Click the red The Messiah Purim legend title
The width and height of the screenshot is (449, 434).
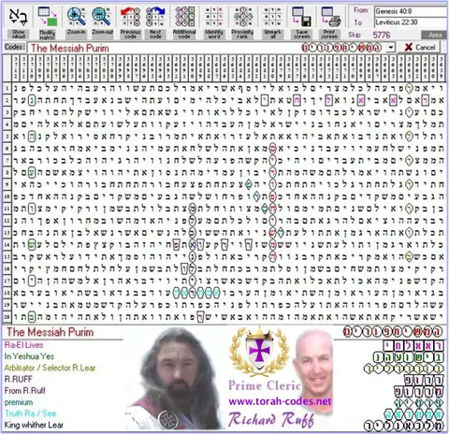click(50, 332)
